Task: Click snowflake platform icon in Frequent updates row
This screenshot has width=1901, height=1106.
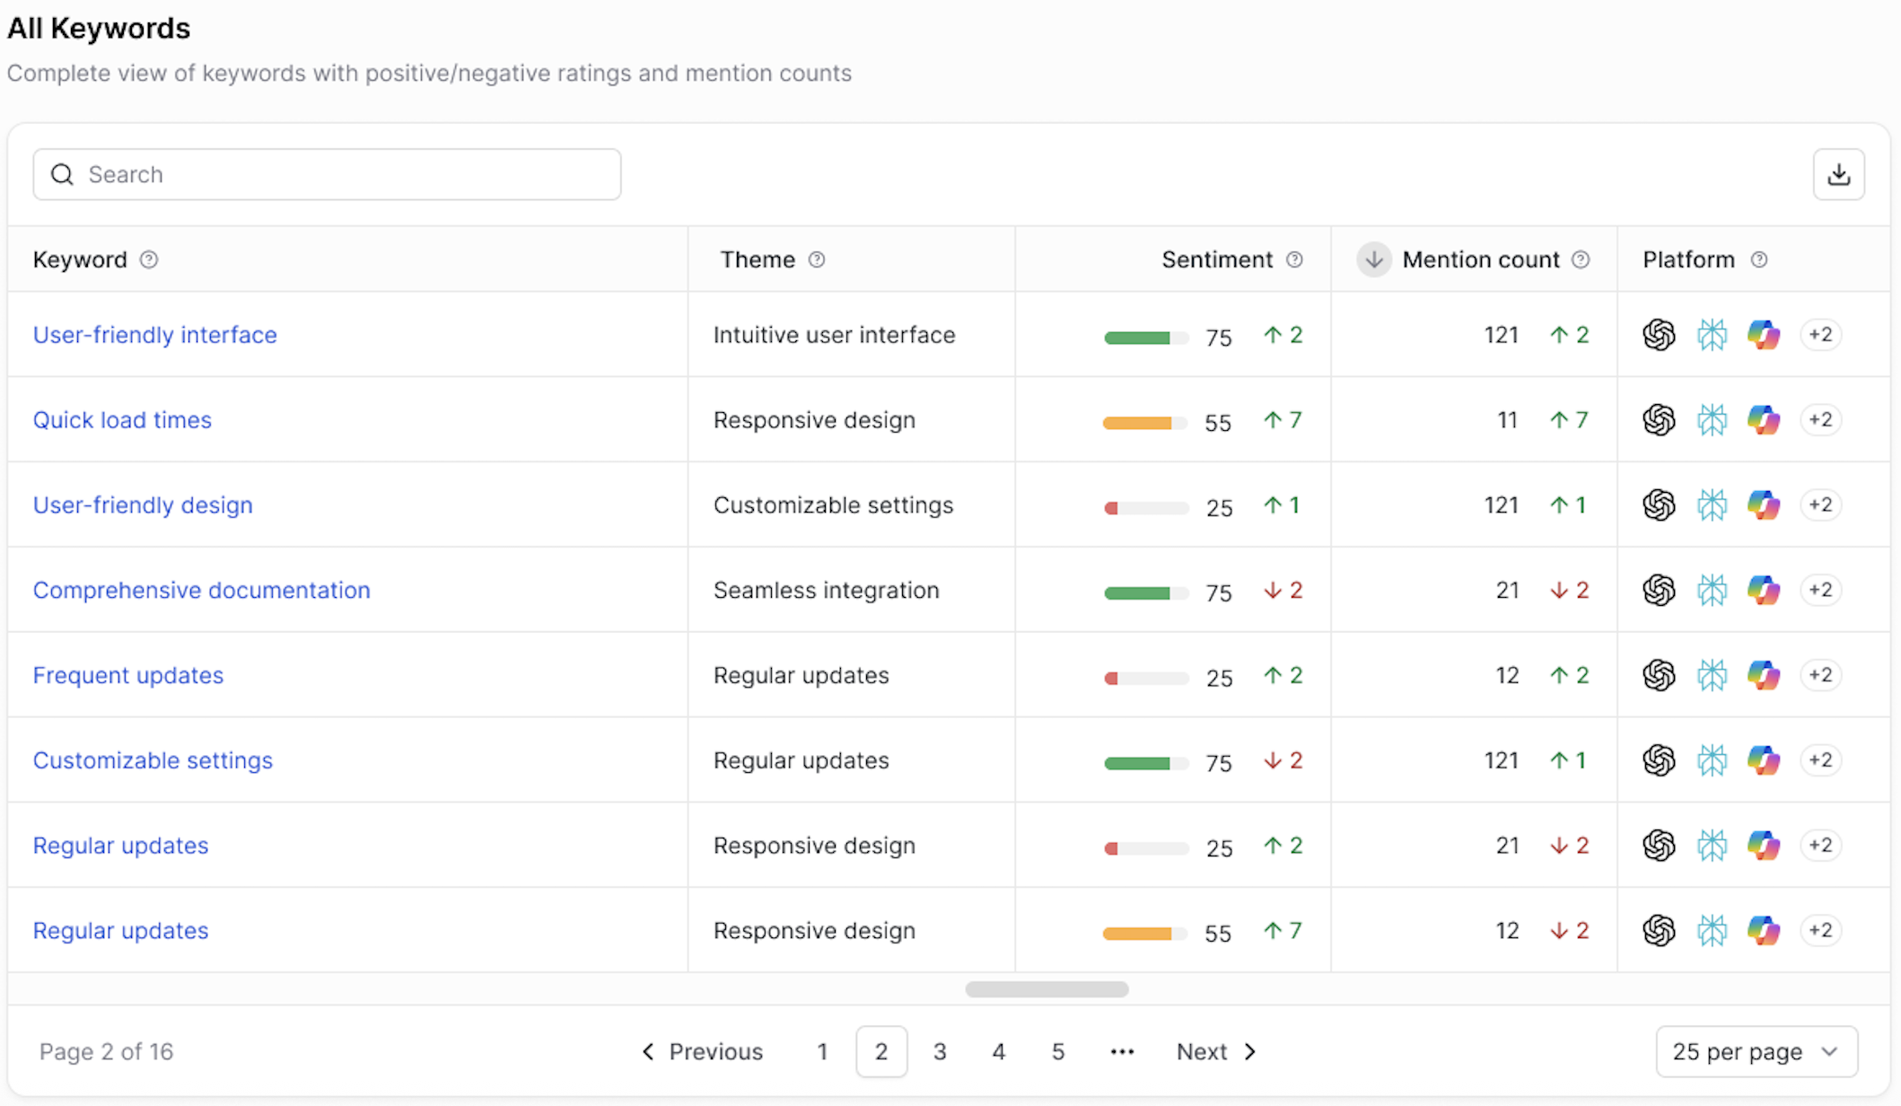Action: pyautogui.click(x=1712, y=675)
